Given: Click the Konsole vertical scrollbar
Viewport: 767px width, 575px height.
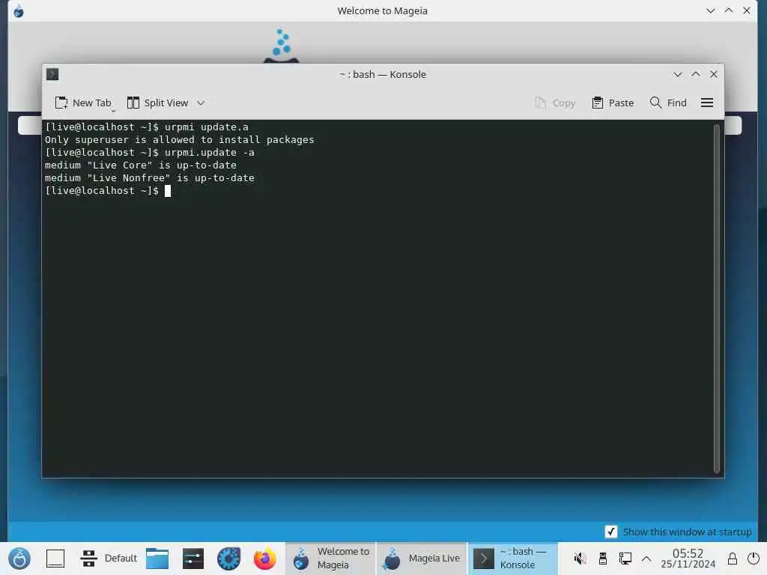Looking at the screenshot, I should tap(717, 299).
